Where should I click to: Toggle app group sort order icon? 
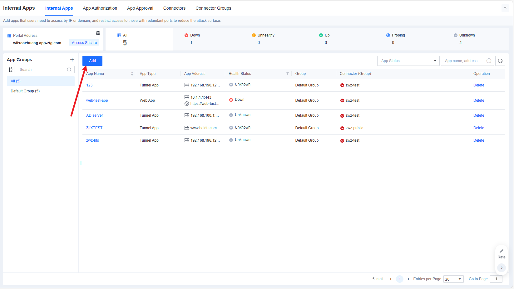click(x=11, y=70)
